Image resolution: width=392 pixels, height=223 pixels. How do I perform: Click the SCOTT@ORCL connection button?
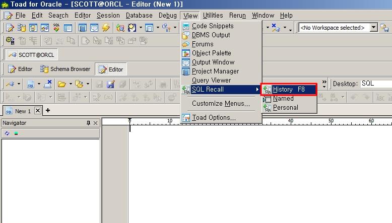tap(31, 54)
